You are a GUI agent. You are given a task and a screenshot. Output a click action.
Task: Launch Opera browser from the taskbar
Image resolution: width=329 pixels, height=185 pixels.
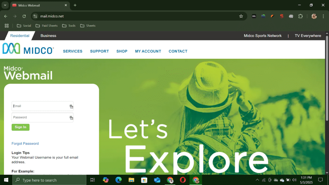click(x=183, y=180)
